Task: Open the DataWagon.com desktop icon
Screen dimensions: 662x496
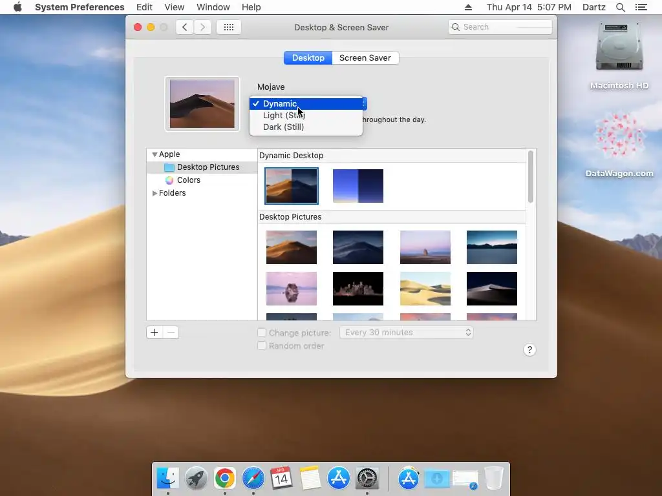Action: (619, 136)
